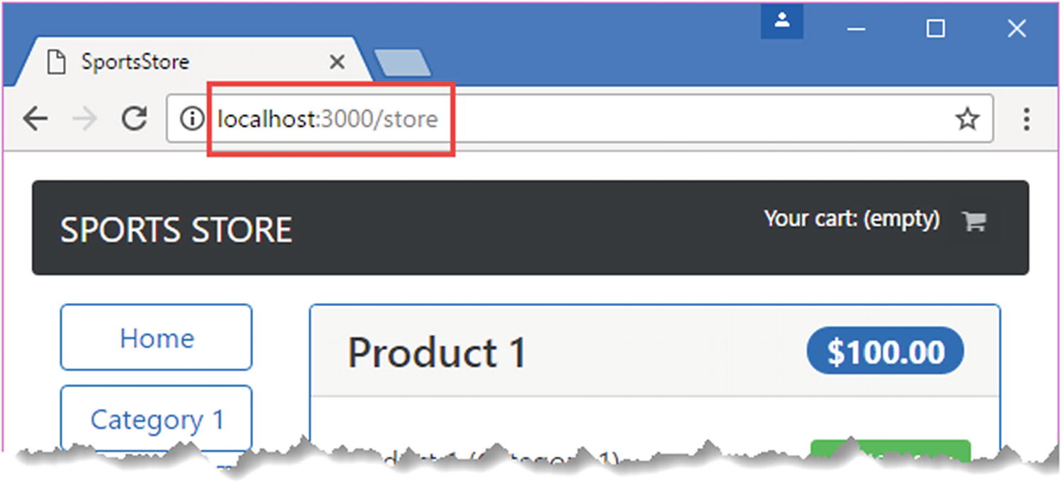Focus the address bar showing localhost:3000/store
Viewport: 1063px width, 489px height.
pyautogui.click(x=579, y=119)
